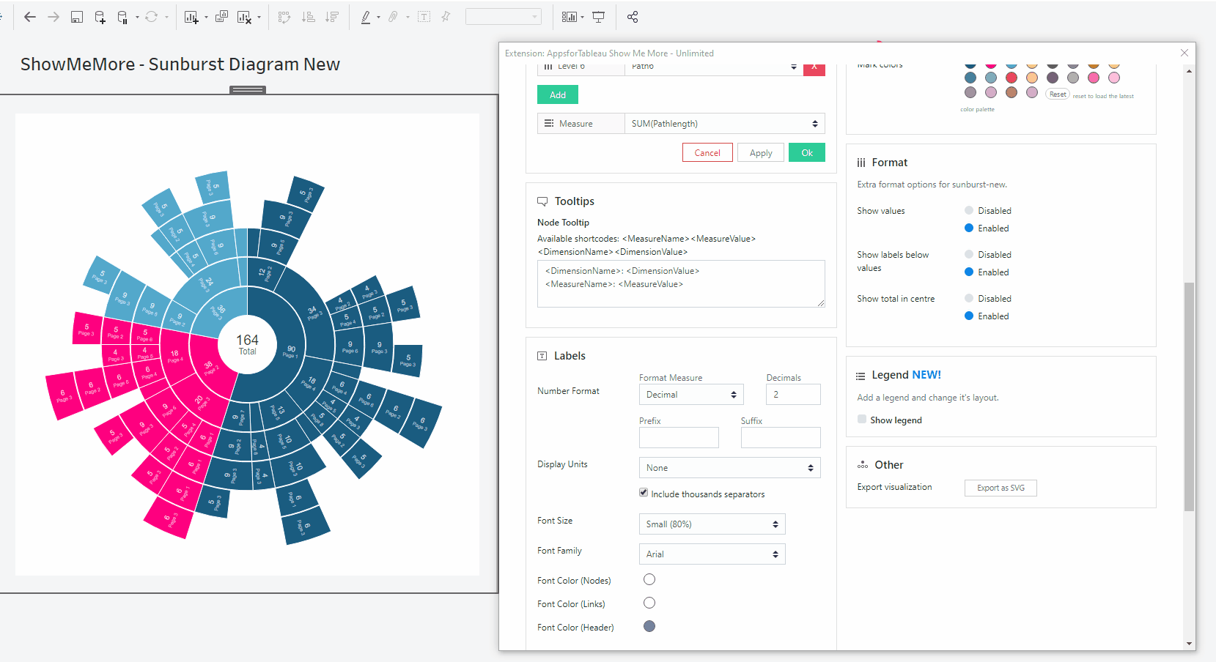This screenshot has width=1216, height=662.
Task: Enable the Show legend checkbox
Action: 862,420
